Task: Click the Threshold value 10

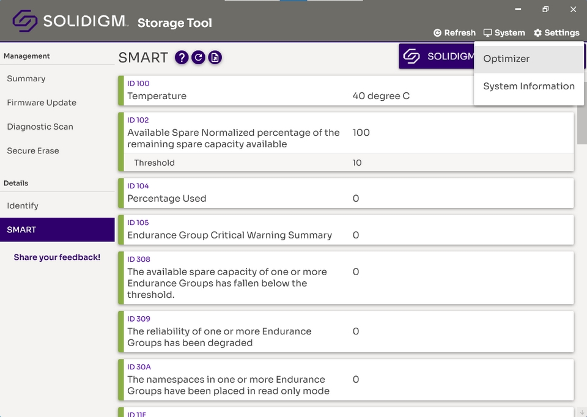Action: (x=357, y=163)
